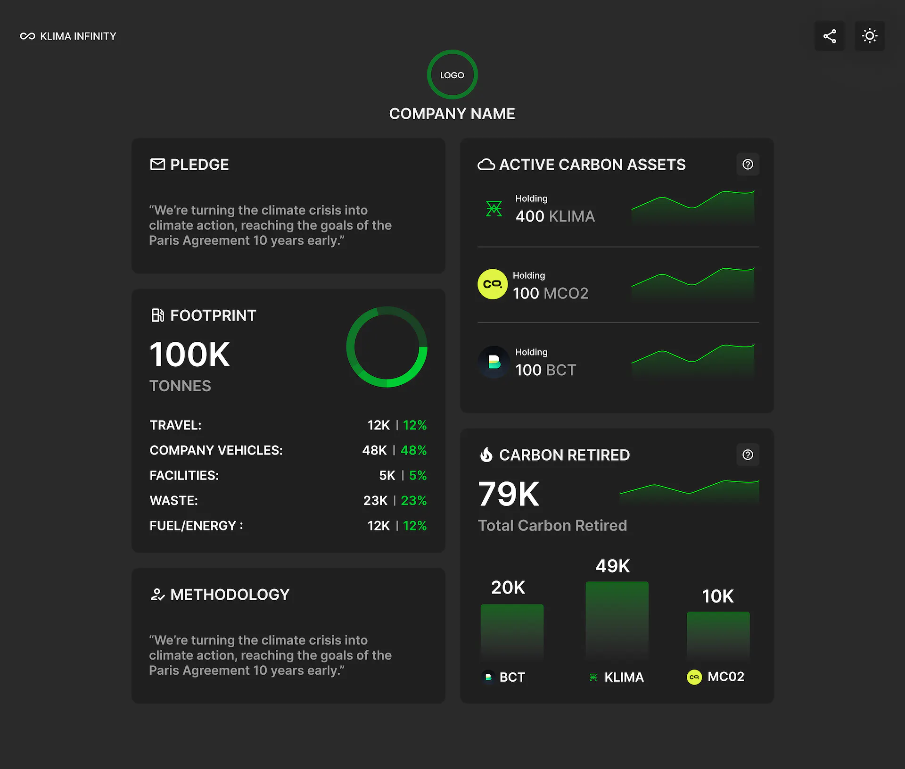Click the WASTE 23% percentage
This screenshot has height=769, width=905.
[414, 500]
